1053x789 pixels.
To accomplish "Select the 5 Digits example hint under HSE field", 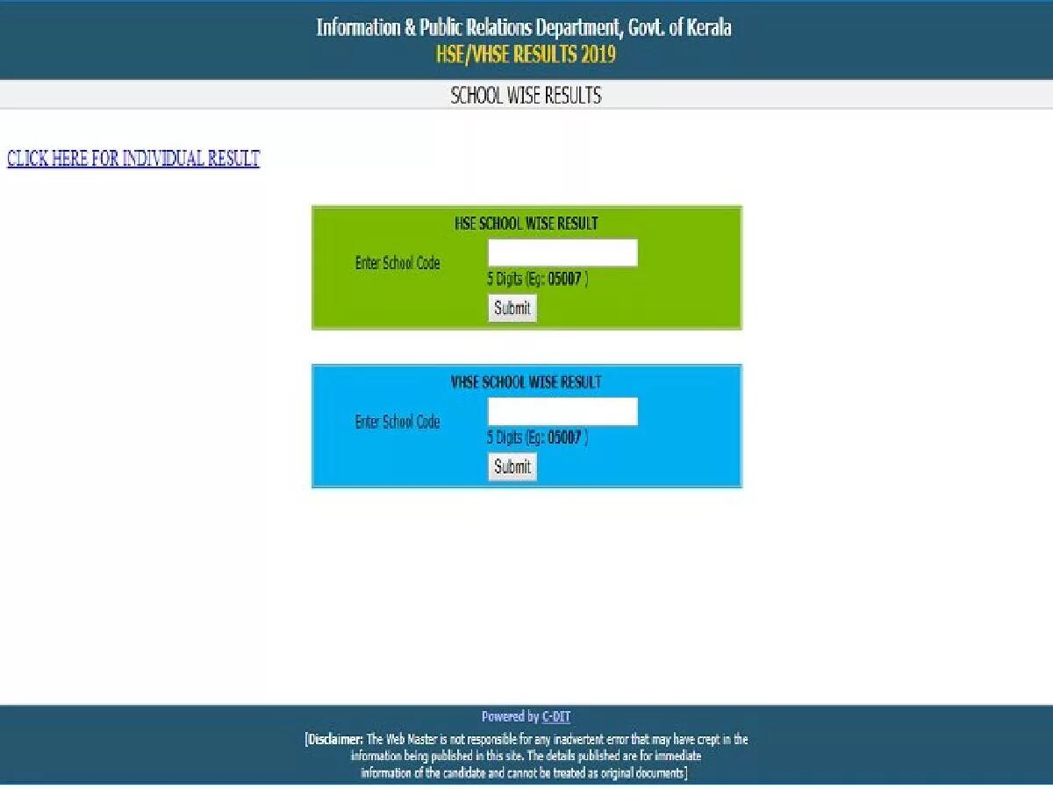I will point(538,279).
